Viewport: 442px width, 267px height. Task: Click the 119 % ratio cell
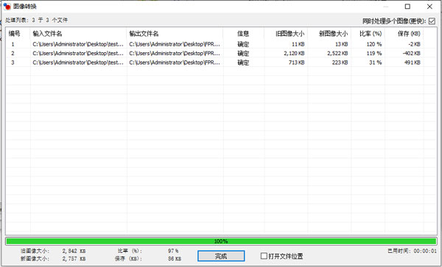tap(374, 53)
